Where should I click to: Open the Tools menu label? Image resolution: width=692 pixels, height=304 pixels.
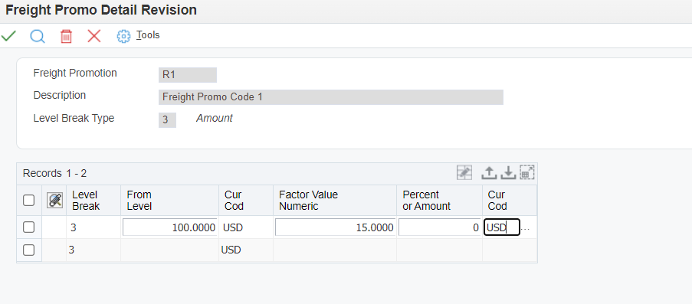pos(148,35)
